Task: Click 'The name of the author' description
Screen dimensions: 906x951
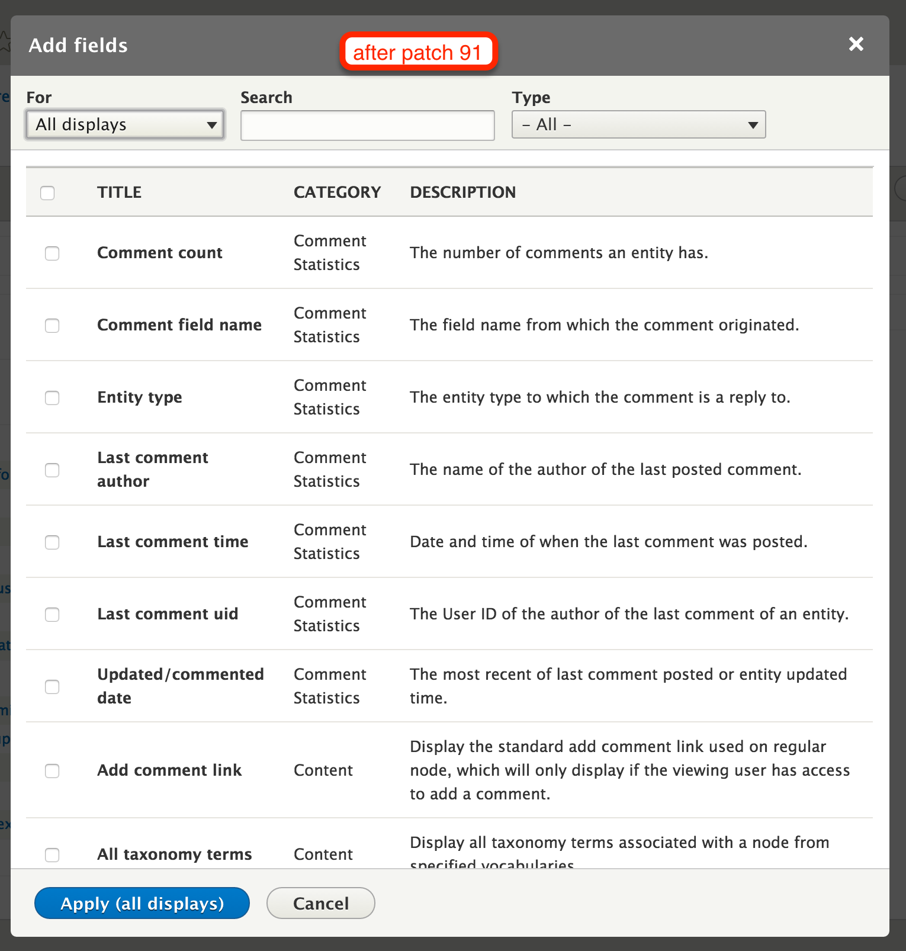Action: [606, 470]
